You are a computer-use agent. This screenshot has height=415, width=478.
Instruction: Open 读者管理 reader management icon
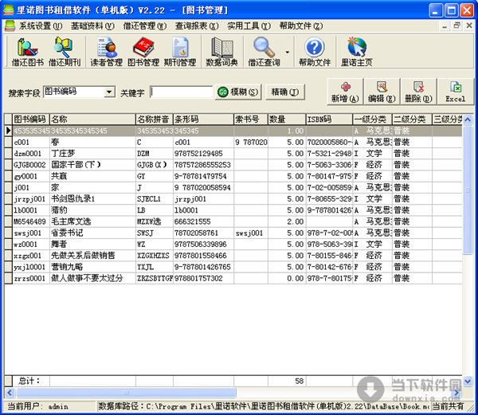click(x=107, y=52)
